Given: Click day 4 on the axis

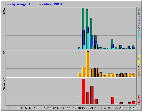Looking at the screenshot, I should 22,108.
